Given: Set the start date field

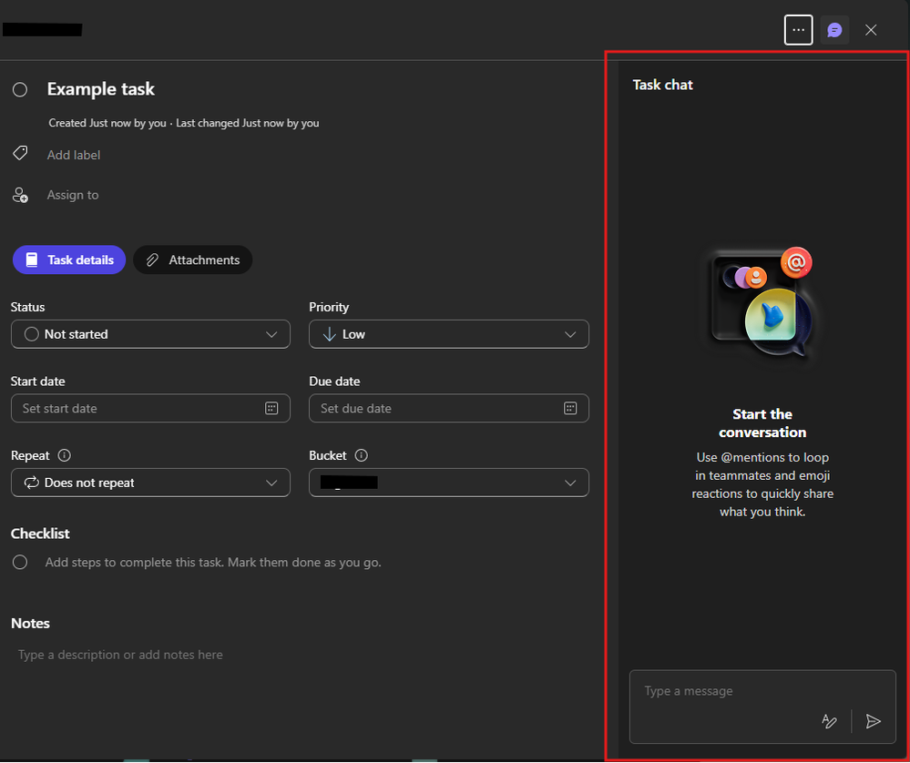Looking at the screenshot, I should [x=150, y=409].
